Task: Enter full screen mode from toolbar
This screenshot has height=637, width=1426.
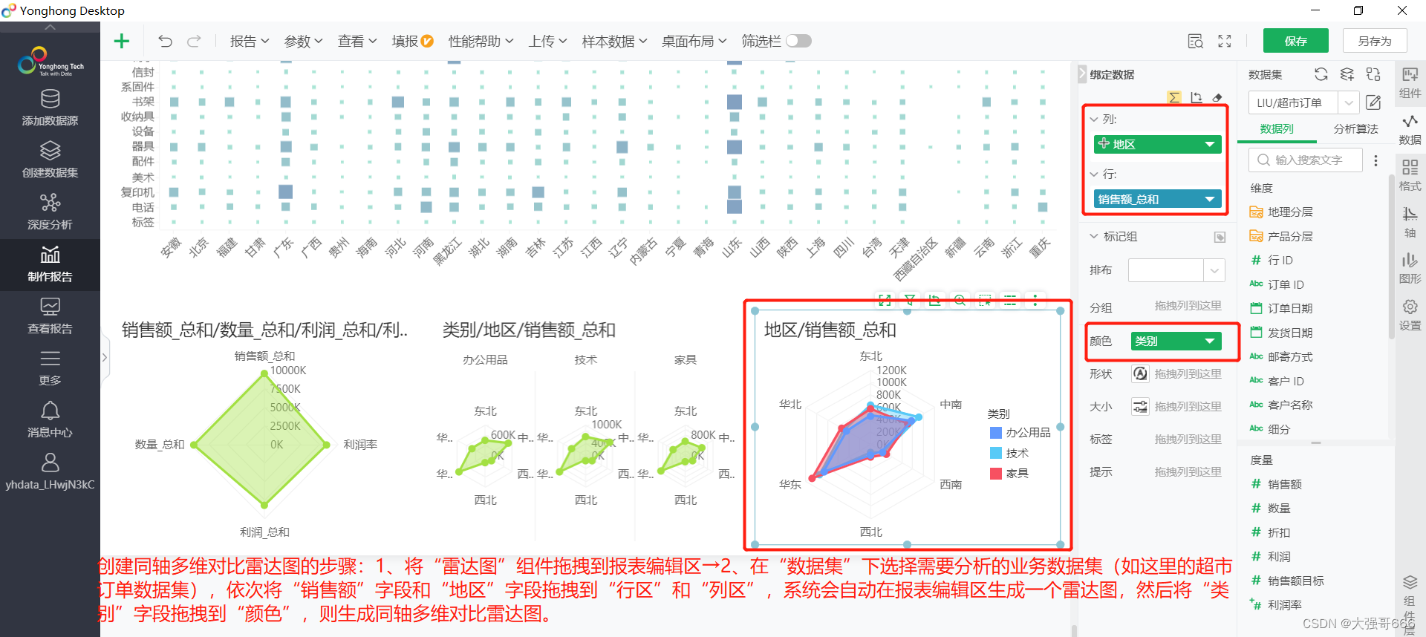Action: 1225,42
